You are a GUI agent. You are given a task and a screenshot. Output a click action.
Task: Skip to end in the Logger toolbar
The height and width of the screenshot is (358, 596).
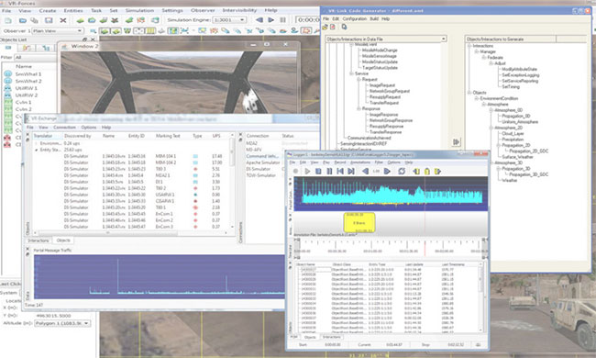click(x=351, y=172)
